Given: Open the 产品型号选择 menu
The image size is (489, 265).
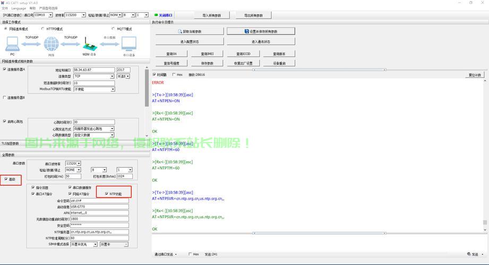Looking at the screenshot, I should [49, 8].
